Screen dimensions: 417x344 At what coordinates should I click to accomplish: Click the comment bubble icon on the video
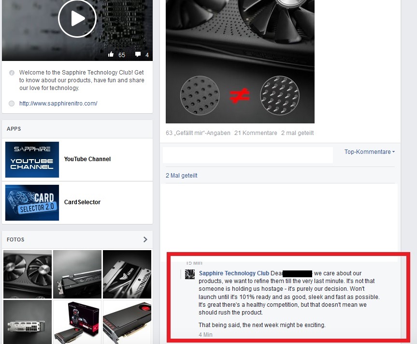[x=138, y=55]
